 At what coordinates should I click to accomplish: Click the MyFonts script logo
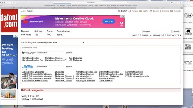28,67
